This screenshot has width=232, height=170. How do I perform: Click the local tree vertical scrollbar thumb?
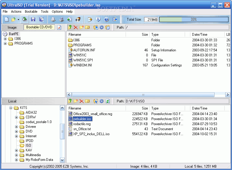(62, 131)
